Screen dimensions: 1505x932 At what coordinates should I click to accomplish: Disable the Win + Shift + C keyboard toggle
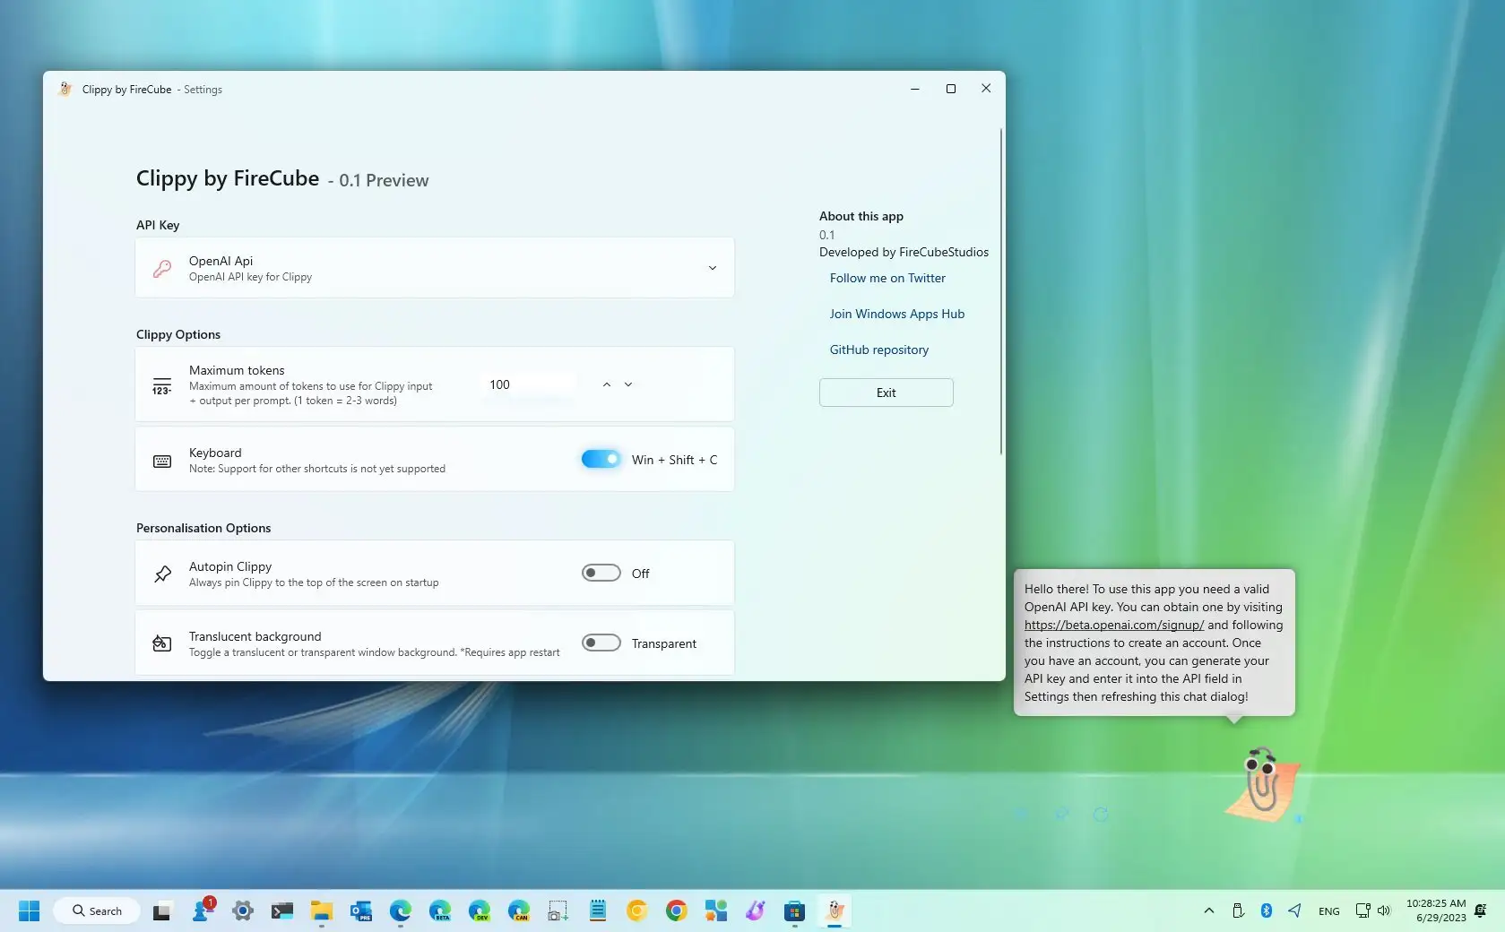click(600, 458)
